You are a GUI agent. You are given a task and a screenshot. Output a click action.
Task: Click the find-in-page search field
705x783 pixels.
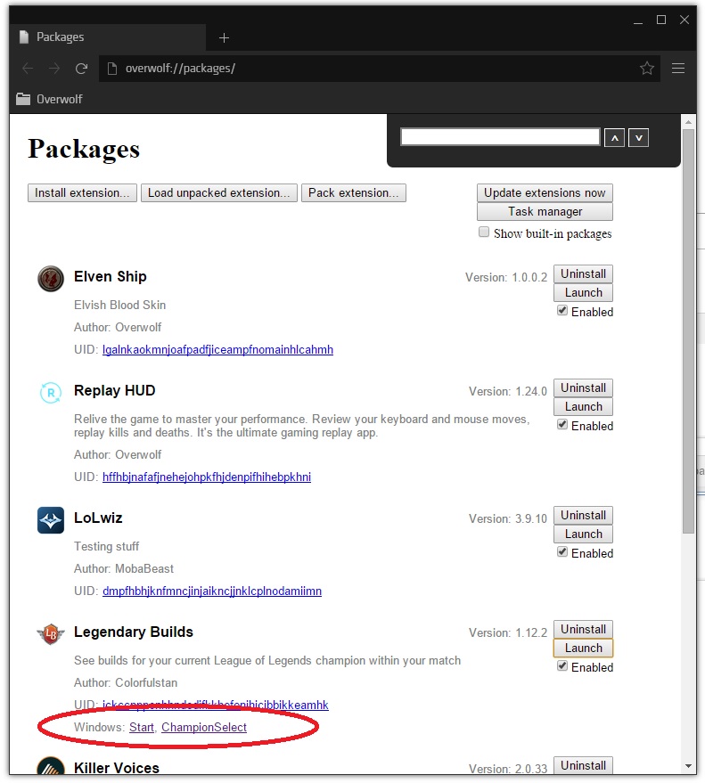click(500, 137)
